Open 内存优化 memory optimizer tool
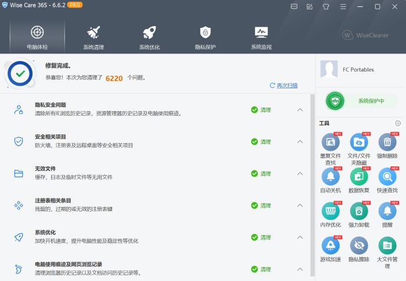406x281 pixels. (x=330, y=211)
